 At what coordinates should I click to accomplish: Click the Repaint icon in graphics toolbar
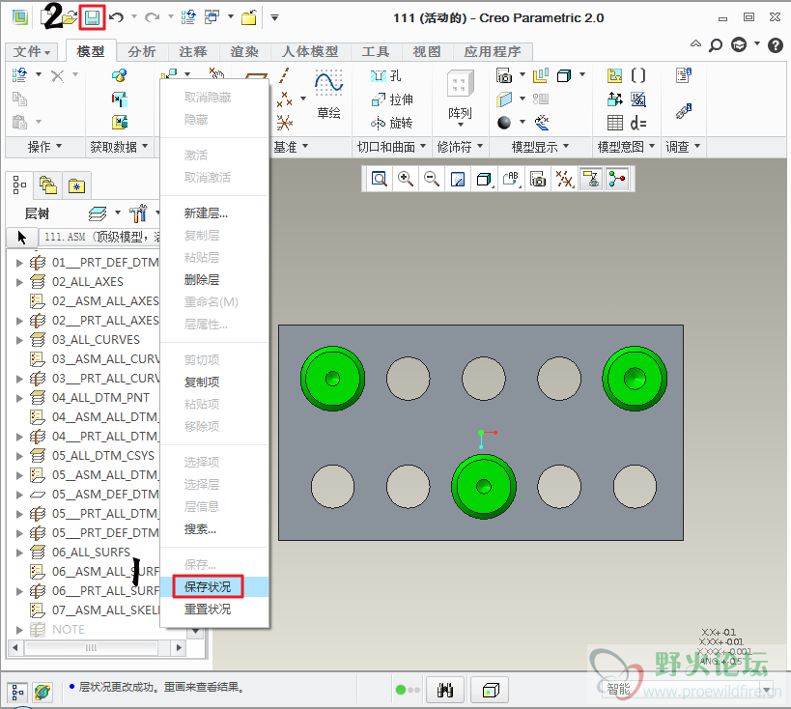click(458, 179)
